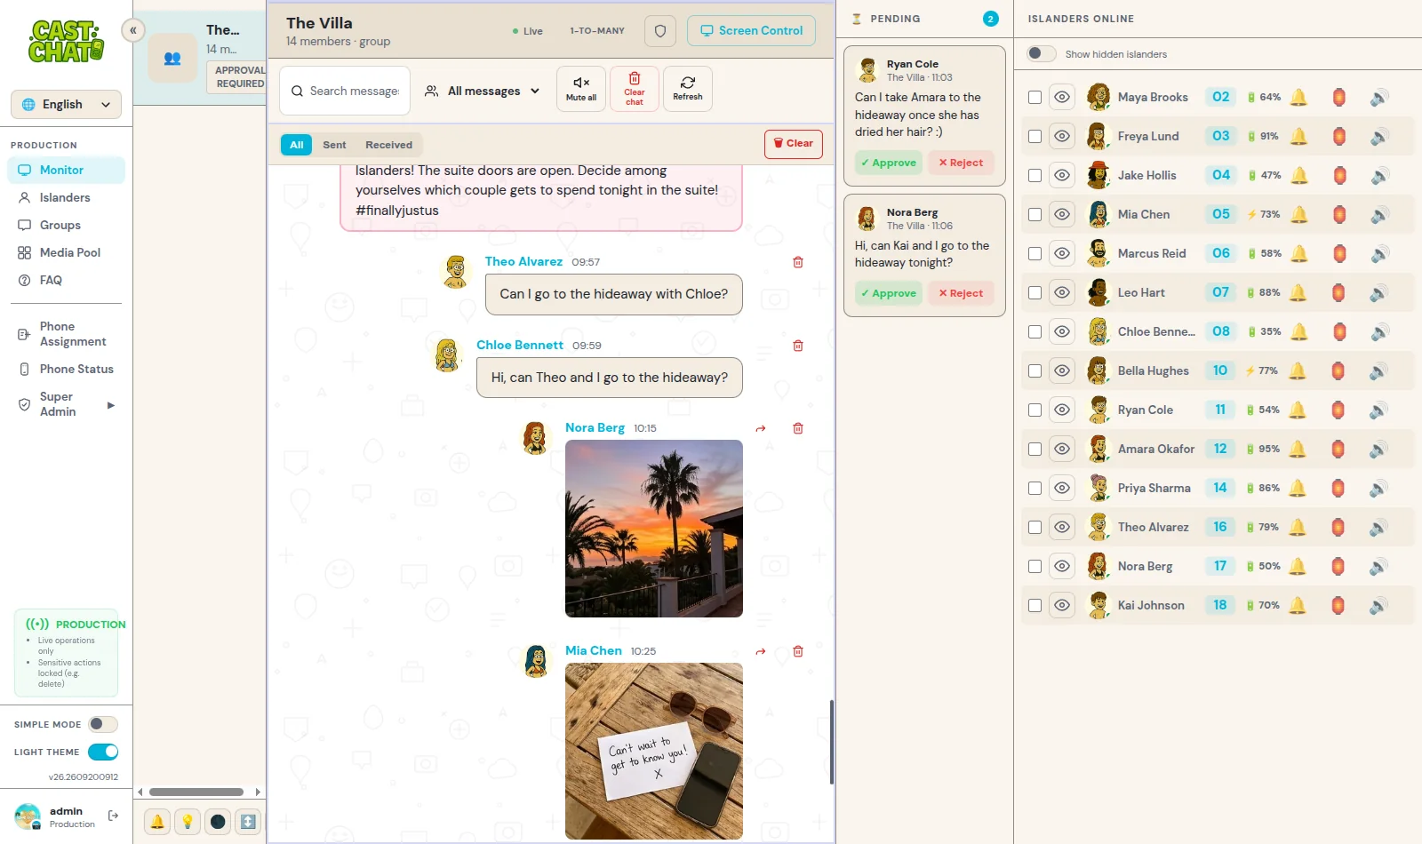Open the All messages filter dropdown
The width and height of the screenshot is (1422, 844).
pyautogui.click(x=483, y=91)
